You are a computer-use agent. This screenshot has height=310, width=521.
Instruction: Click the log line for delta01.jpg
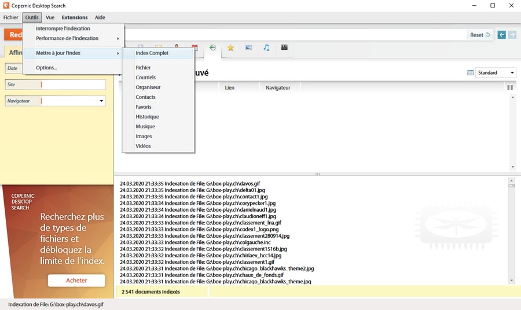tap(192, 190)
